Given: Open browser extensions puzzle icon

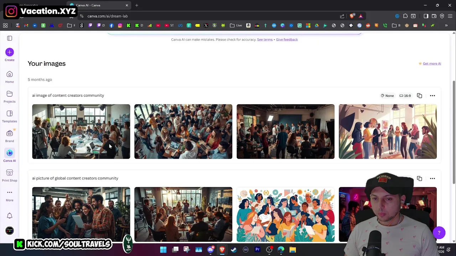Looking at the screenshot, I should coord(405,16).
